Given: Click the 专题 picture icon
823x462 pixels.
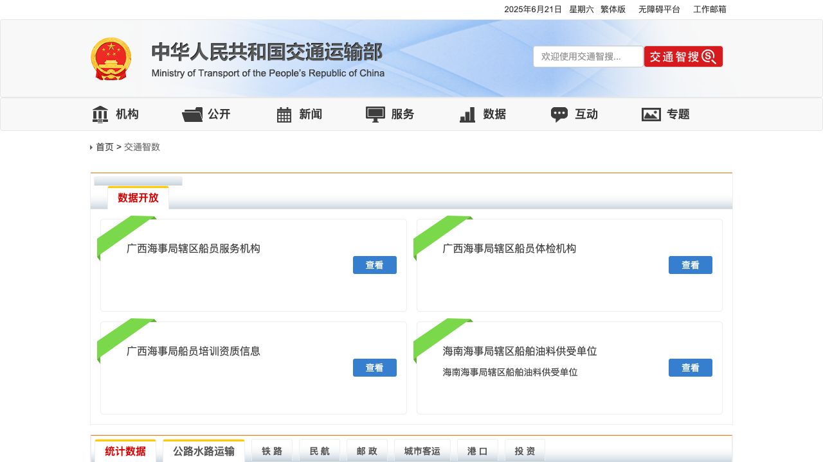Looking at the screenshot, I should [651, 114].
